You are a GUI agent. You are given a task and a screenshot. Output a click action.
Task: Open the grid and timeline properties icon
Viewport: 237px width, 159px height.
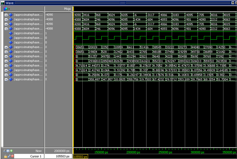point(8,151)
